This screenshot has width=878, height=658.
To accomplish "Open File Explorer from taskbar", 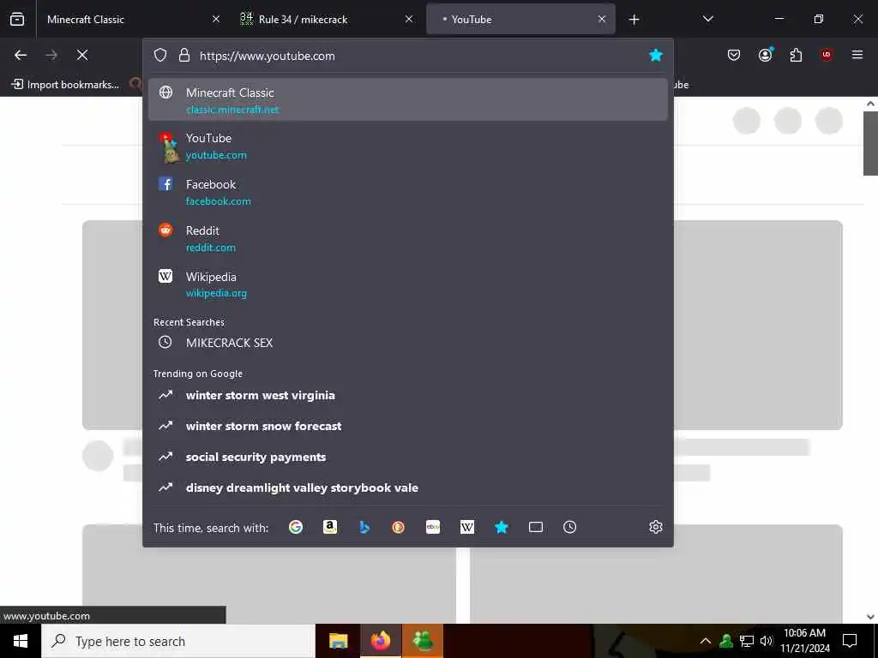I will 338,641.
